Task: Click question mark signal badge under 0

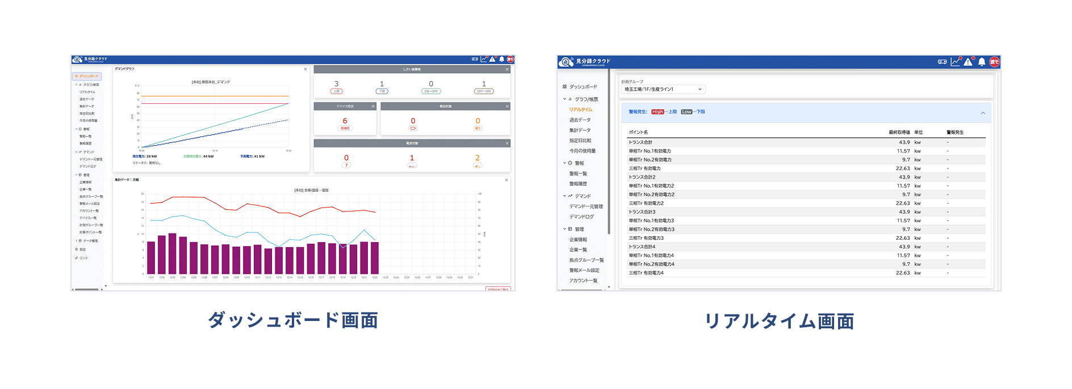Action: [346, 165]
